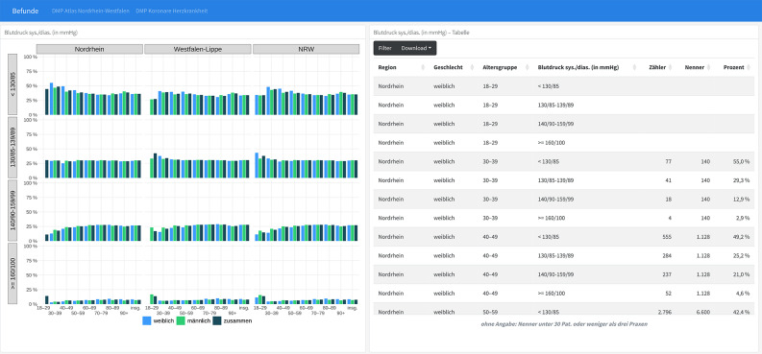Click the '< 130/85' chart row strip
Image resolution: width=762 pixels, height=354 pixels.
[12, 84]
